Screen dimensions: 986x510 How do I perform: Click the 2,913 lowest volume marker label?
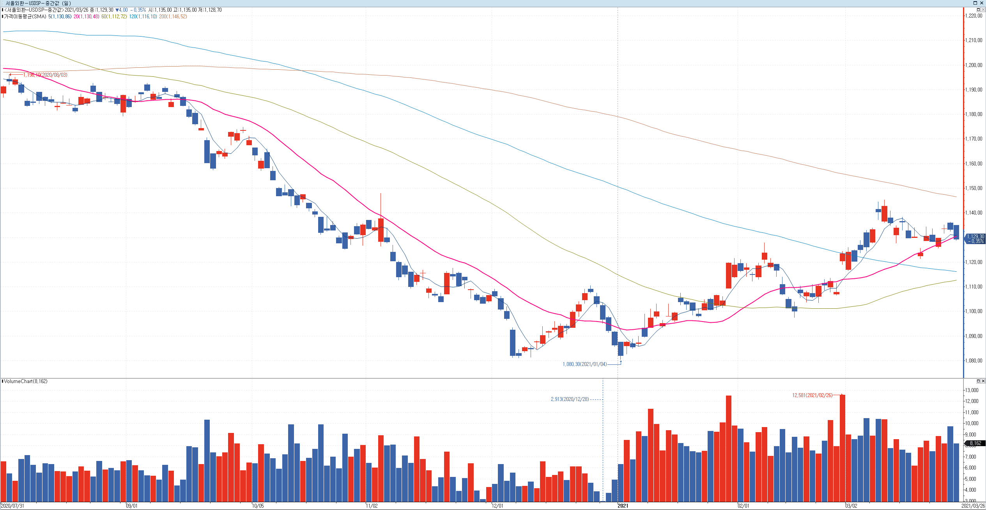point(570,399)
